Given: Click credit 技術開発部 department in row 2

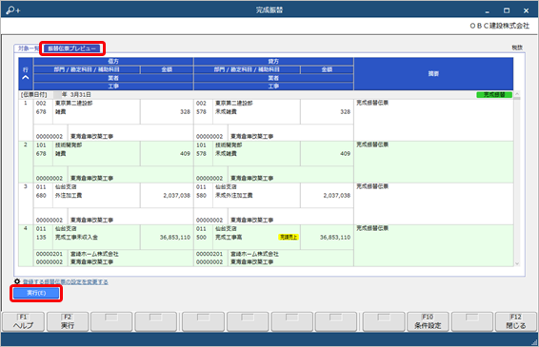Looking at the screenshot, I should [229, 145].
